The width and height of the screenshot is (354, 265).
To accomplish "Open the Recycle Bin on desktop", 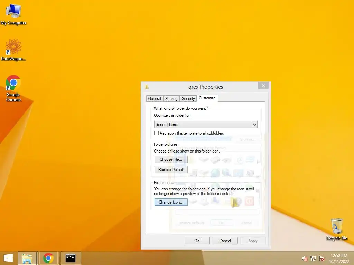I will (337, 229).
